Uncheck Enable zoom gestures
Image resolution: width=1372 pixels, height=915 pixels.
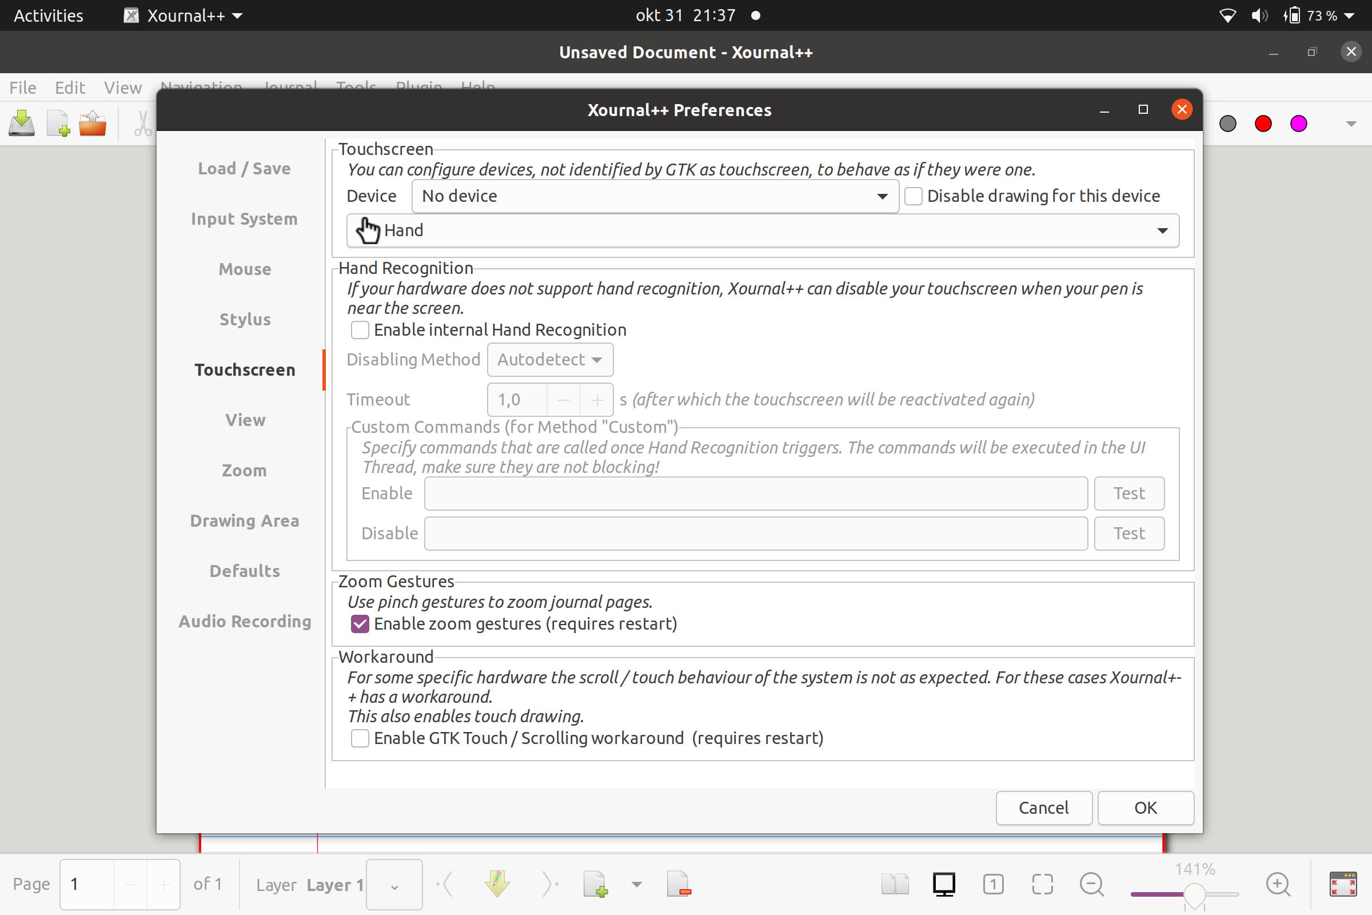coord(360,623)
